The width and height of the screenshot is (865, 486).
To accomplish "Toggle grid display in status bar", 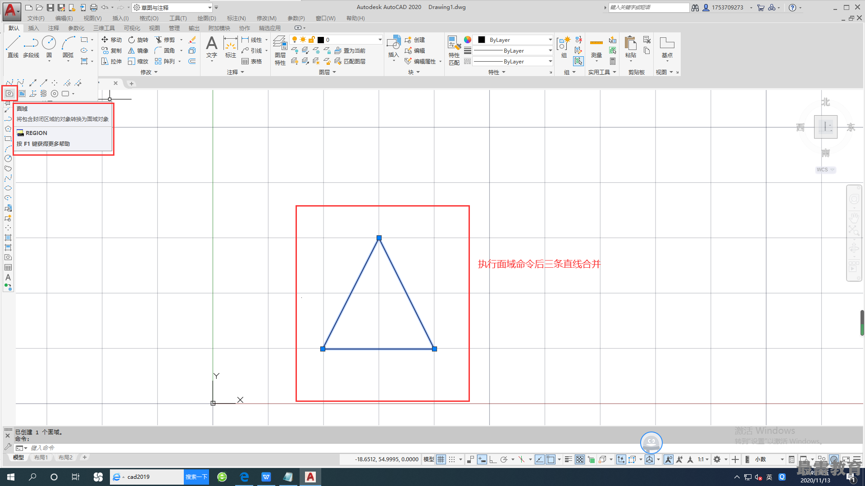I will click(441, 459).
